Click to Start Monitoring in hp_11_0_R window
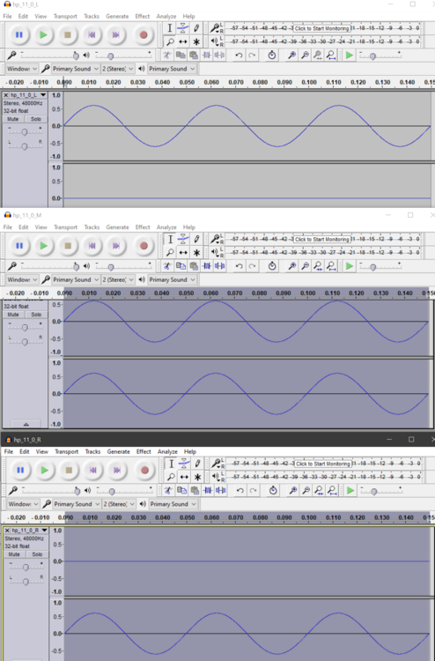This screenshot has width=435, height=661. click(323, 464)
